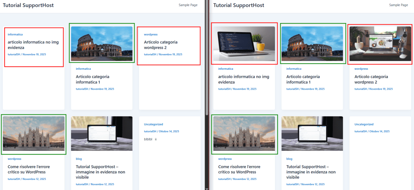Select wordpress category above 'wordpress 2', right pane
Image resolution: width=414 pixels, height=190 pixels.
361,69
